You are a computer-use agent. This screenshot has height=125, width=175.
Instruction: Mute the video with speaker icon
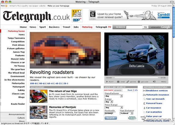pyautogui.click(x=154, y=82)
